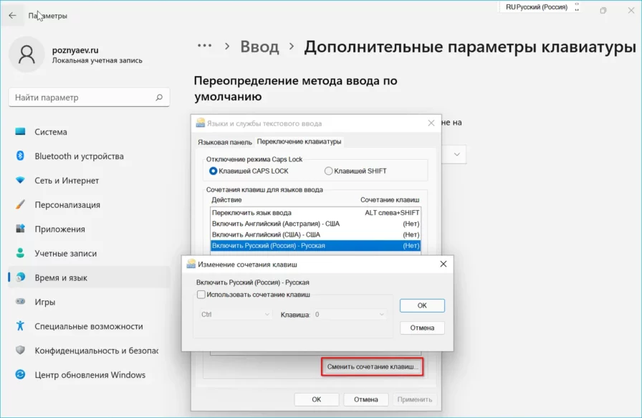Enable Использовать сочетание клавиш checkbox

click(x=201, y=294)
